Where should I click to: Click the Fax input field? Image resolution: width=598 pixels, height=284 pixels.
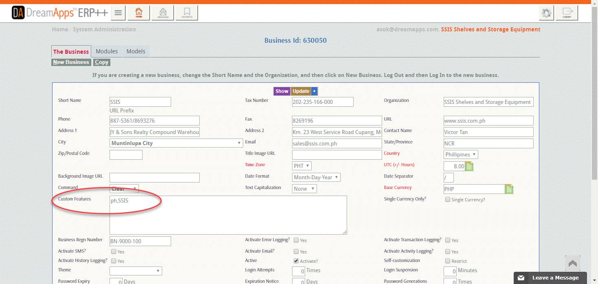pos(337,121)
